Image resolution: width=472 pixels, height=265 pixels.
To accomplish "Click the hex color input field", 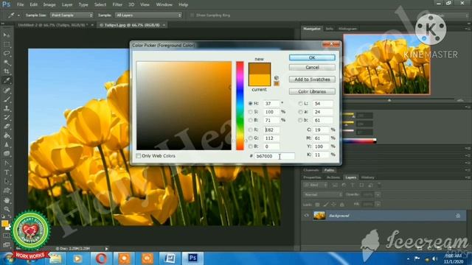I will coord(275,156).
